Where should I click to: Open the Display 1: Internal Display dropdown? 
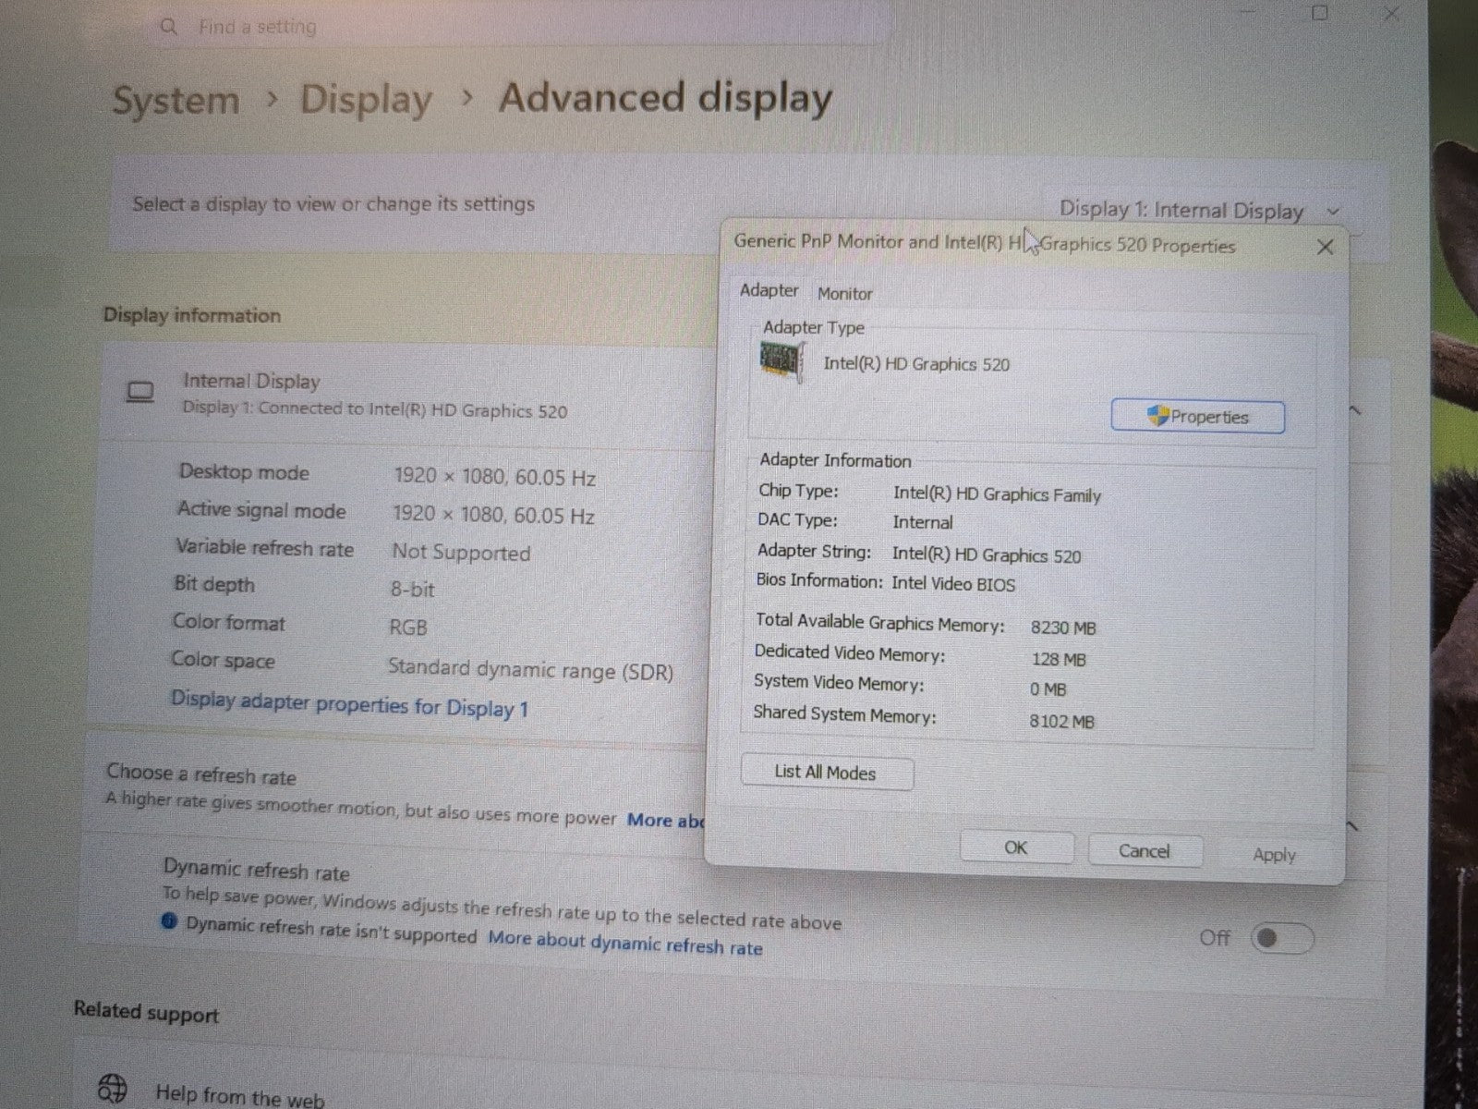click(x=1199, y=210)
